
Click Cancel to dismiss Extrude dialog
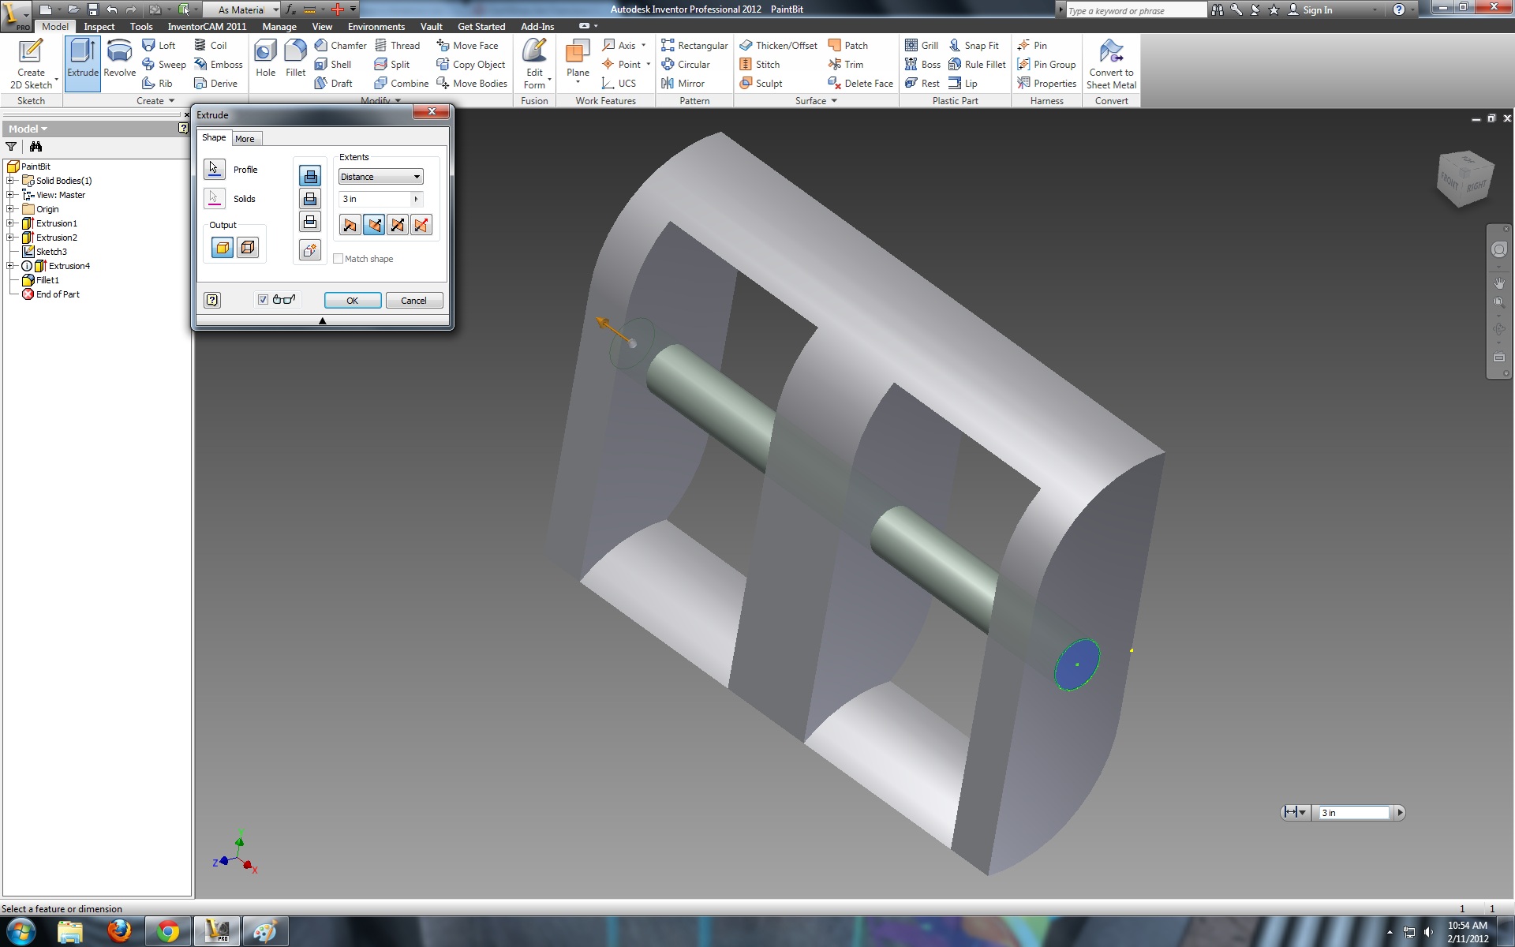(x=413, y=300)
